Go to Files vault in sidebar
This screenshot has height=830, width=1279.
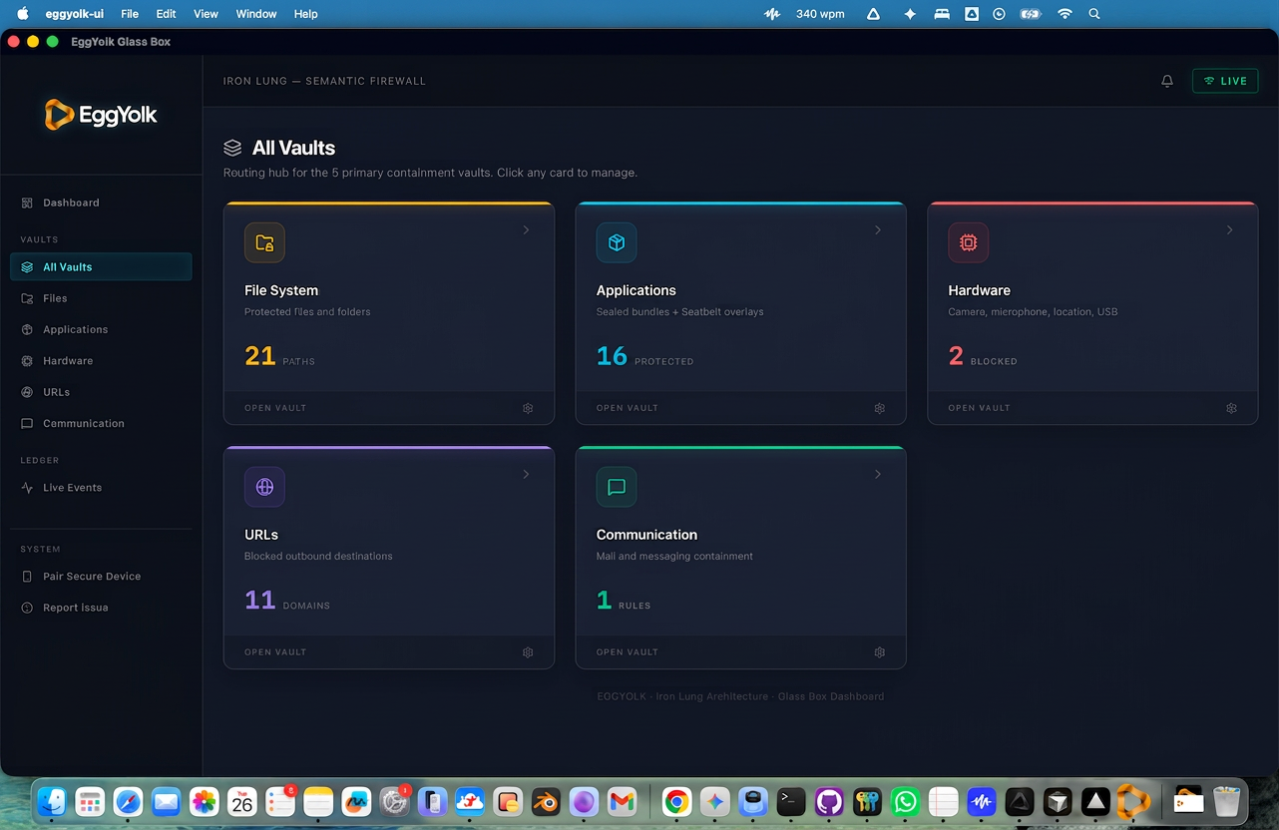pos(101,298)
